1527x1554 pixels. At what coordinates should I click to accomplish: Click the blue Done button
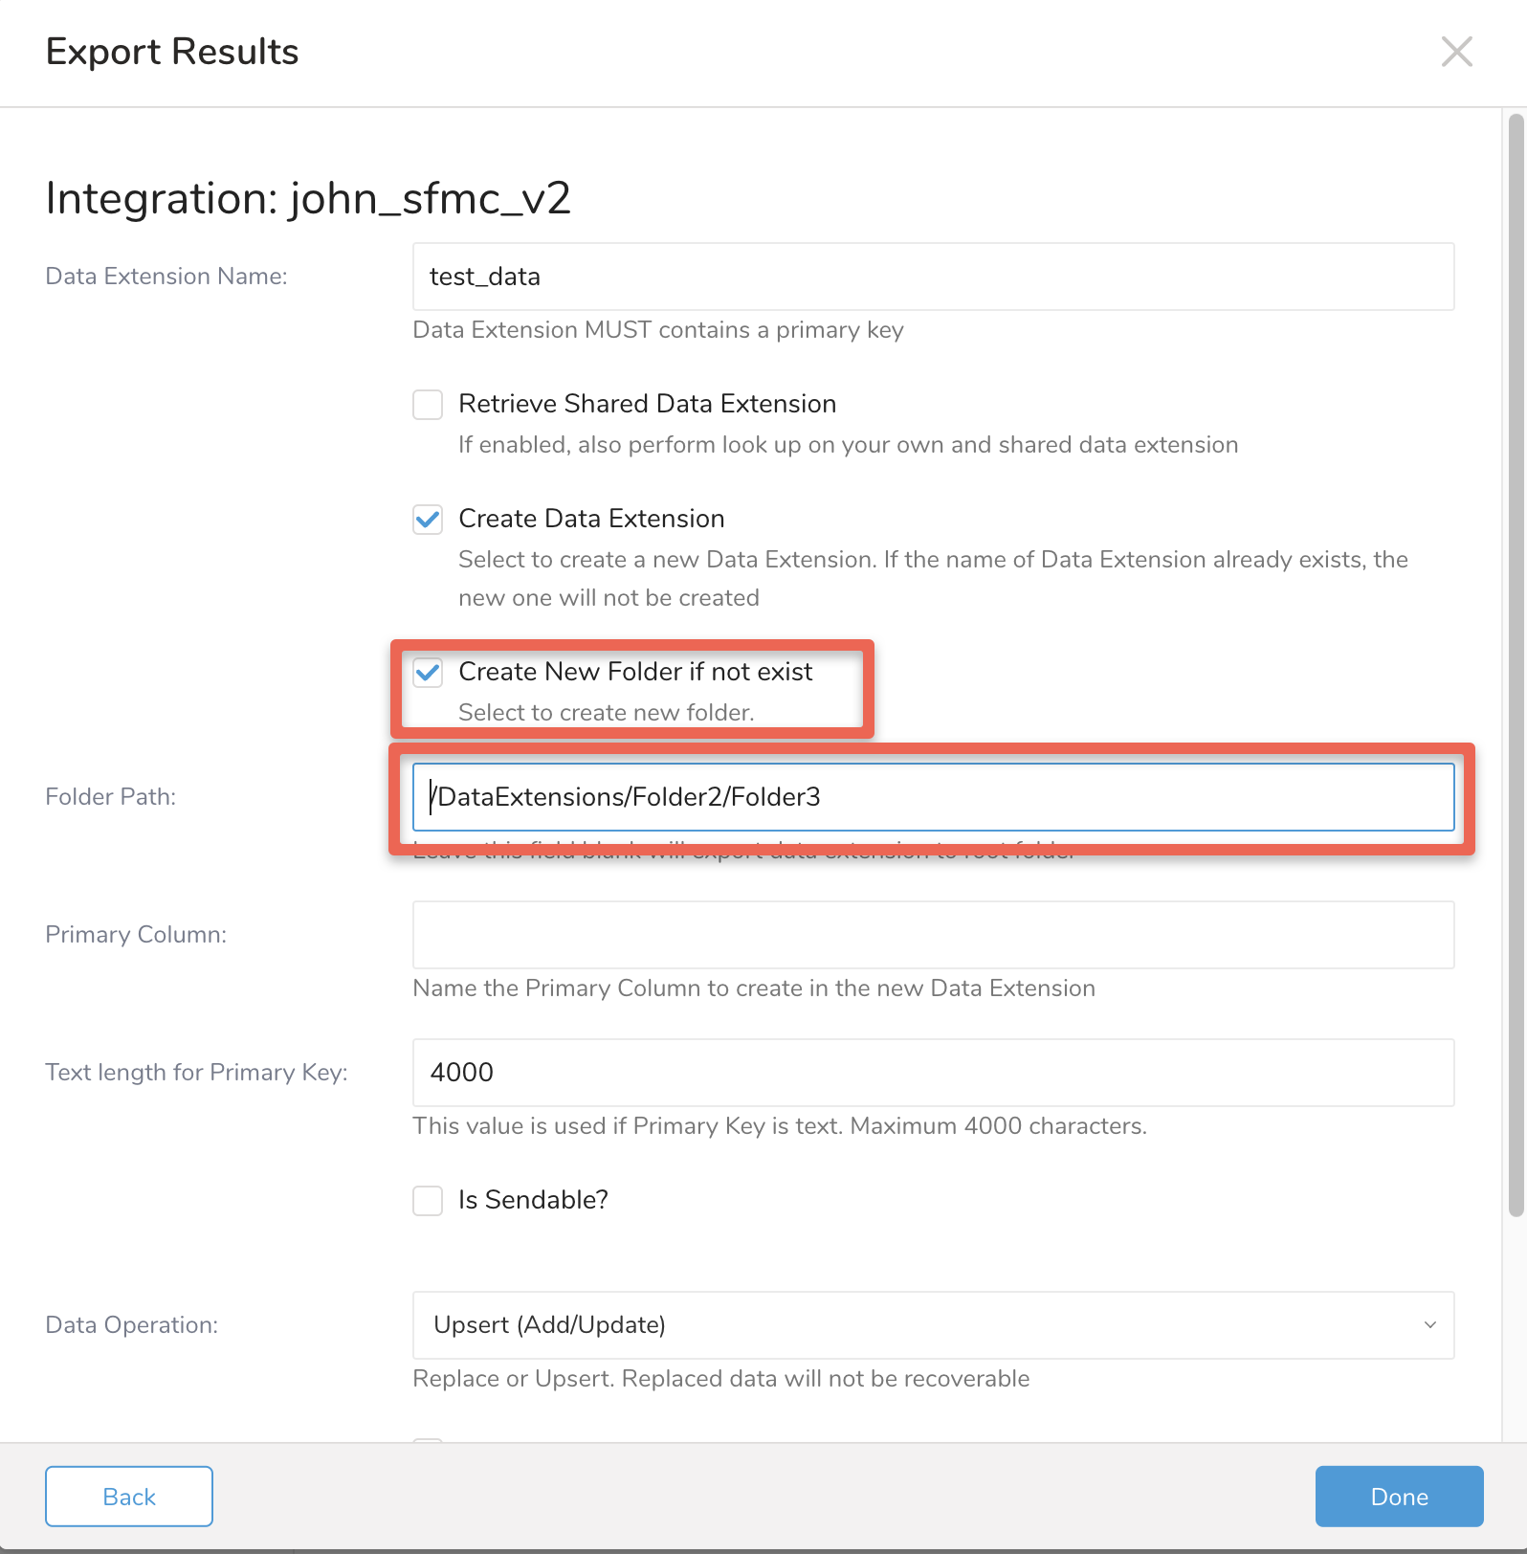1399,1497
